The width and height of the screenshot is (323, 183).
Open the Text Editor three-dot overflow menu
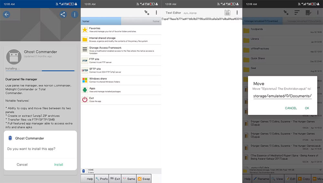pyautogui.click(x=237, y=13)
